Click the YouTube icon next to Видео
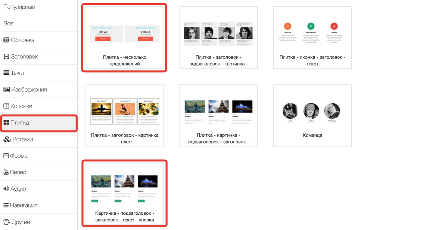The width and height of the screenshot is (448, 230). (6, 172)
